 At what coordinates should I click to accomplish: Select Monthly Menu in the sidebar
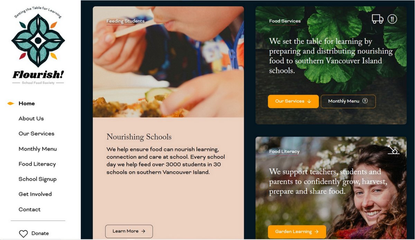38,149
